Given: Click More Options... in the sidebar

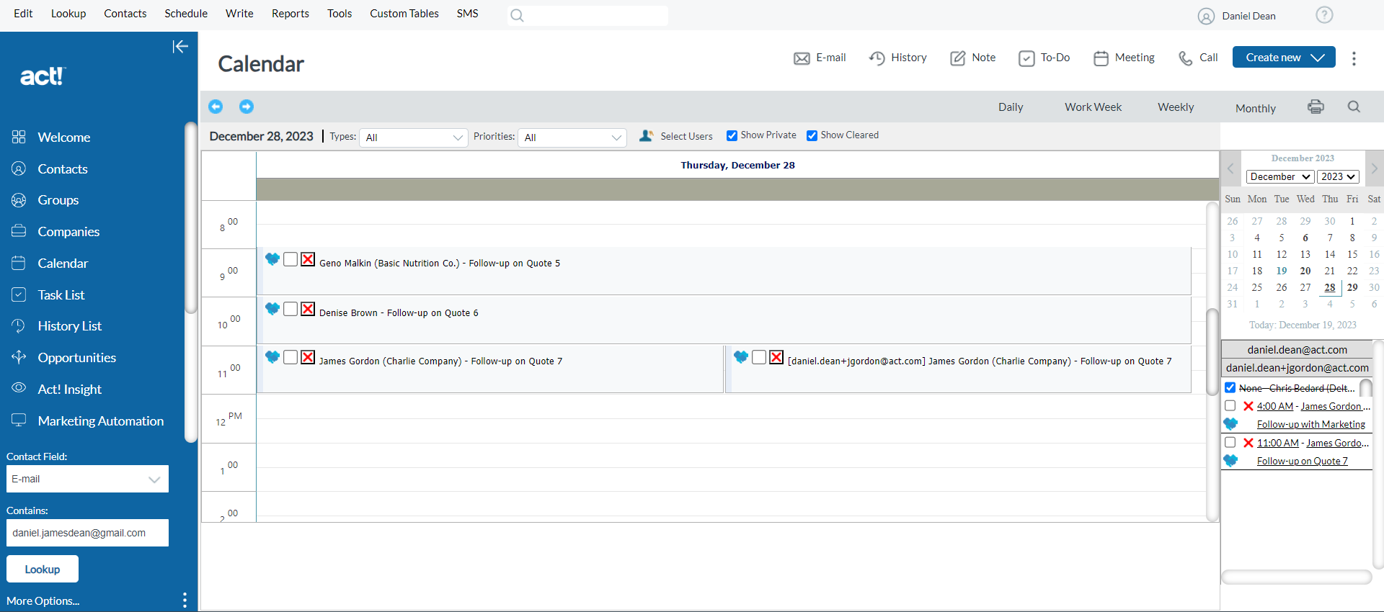Looking at the screenshot, I should (43, 600).
